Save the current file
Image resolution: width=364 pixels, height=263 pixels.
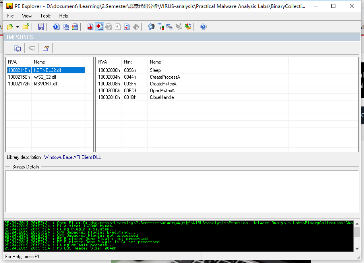coord(41,27)
